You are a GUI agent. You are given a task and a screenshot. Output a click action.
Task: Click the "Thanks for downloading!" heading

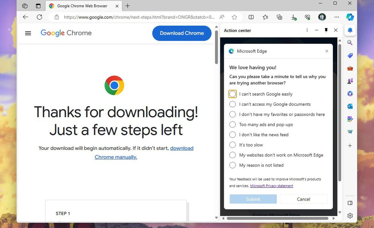click(116, 111)
